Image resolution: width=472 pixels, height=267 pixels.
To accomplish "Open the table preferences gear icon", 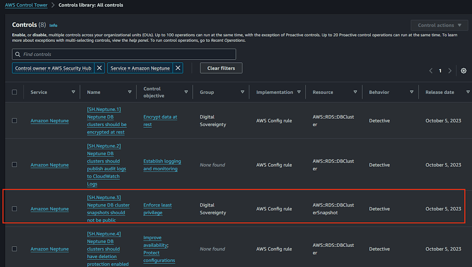I will pos(464,71).
